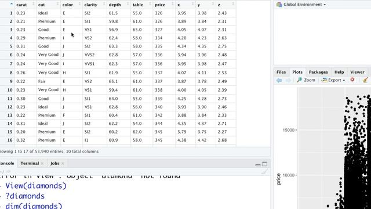Click the ?diamonds console command

(x=25, y=196)
